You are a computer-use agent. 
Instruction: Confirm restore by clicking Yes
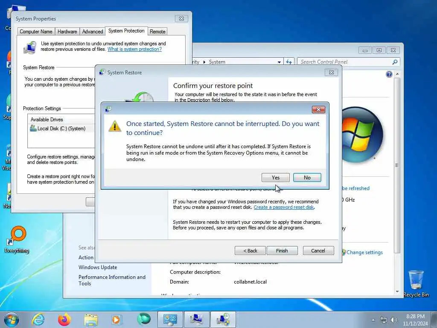click(x=275, y=178)
